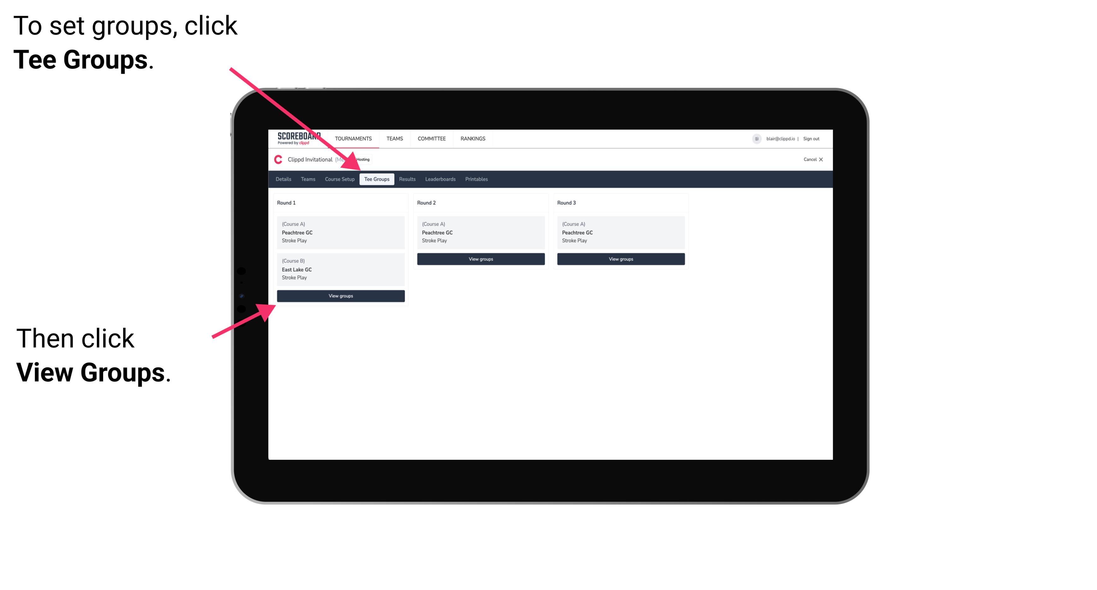This screenshot has height=590, width=1097.
Task: Click the Leaderboards tab
Action: tap(439, 179)
